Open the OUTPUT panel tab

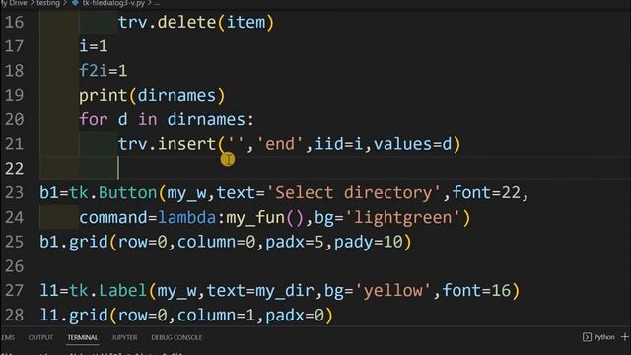tap(40, 337)
